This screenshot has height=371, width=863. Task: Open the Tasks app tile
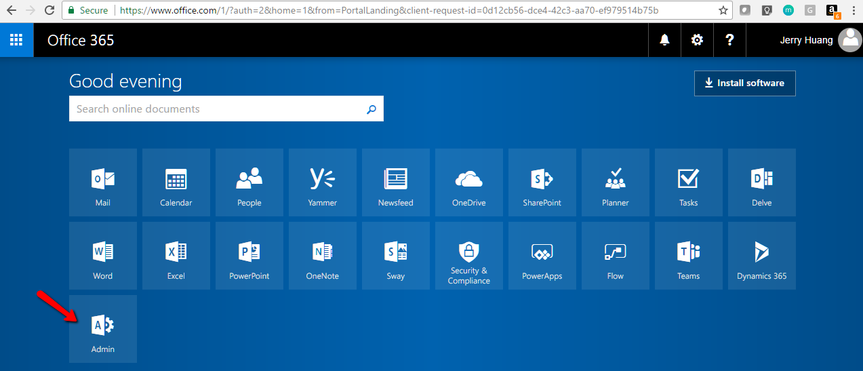(x=689, y=182)
